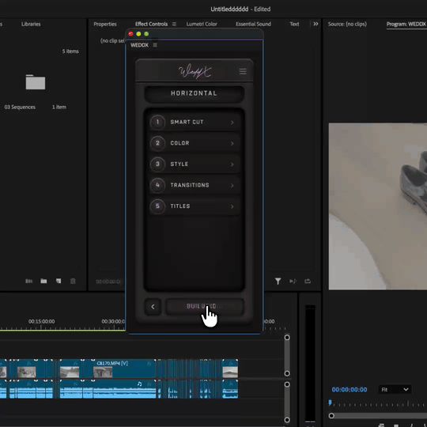
Task: Open the Fit zoom level dropdown
Action: pos(395,389)
